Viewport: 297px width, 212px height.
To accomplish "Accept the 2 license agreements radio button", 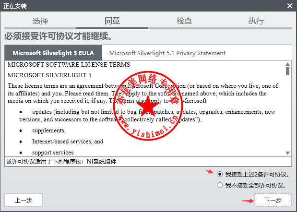I will (x=220, y=174).
